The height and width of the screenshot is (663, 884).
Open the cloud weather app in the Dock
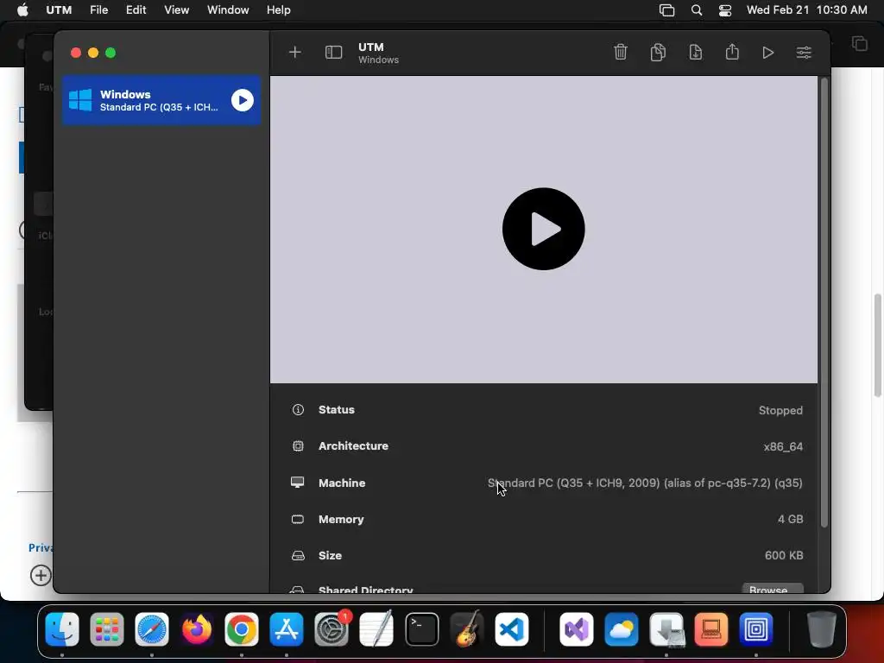pos(622,629)
